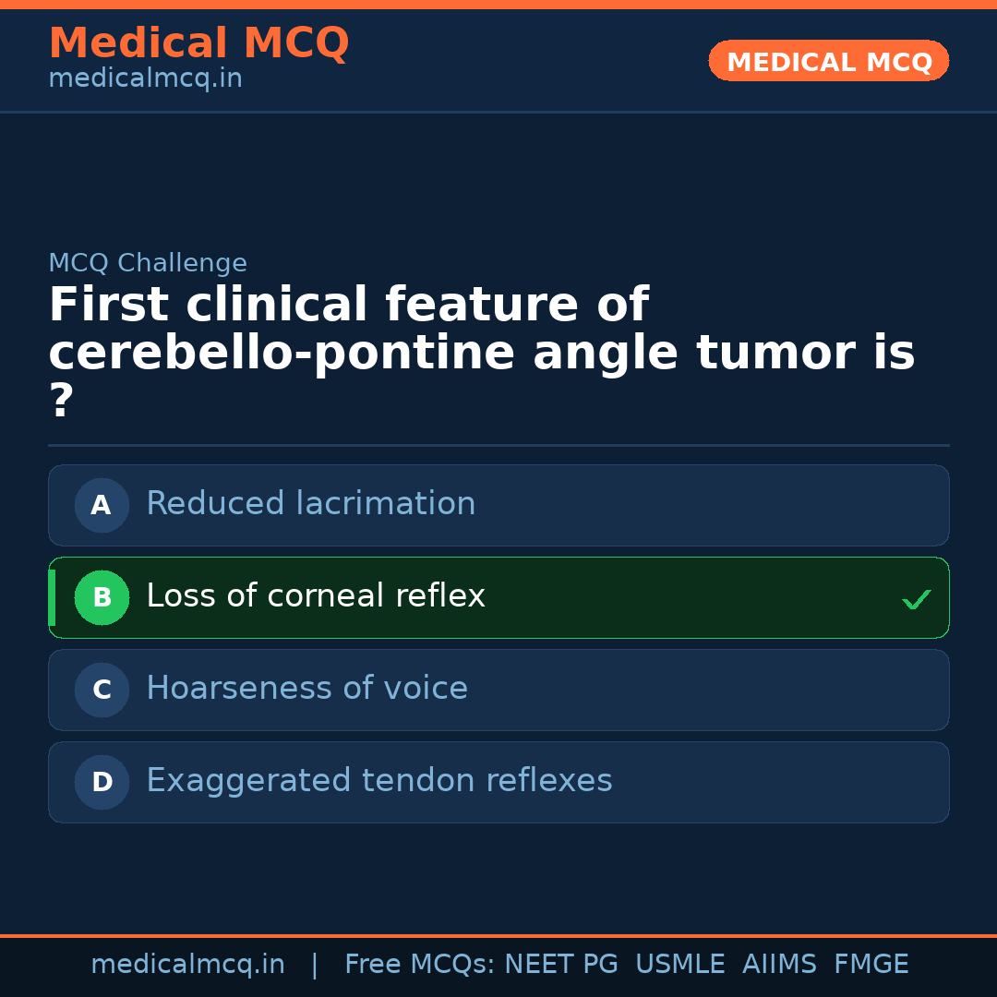The width and height of the screenshot is (997, 997).
Task: Click the NEET PG footer item
Action: coord(561,965)
